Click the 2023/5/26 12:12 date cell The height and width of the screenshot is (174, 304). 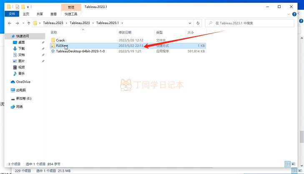point(131,40)
